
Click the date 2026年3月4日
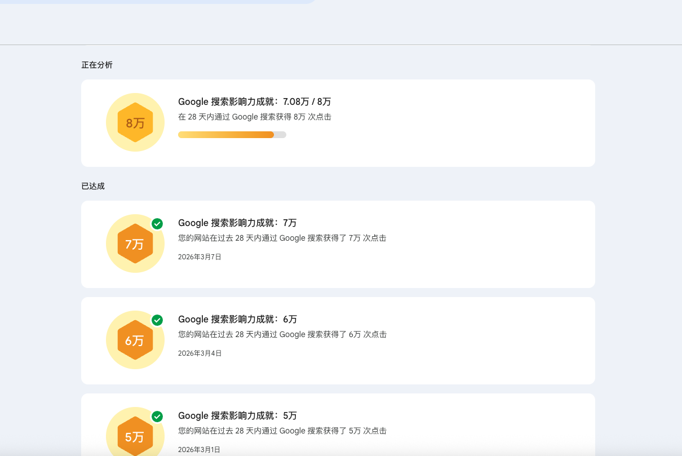pyautogui.click(x=200, y=353)
